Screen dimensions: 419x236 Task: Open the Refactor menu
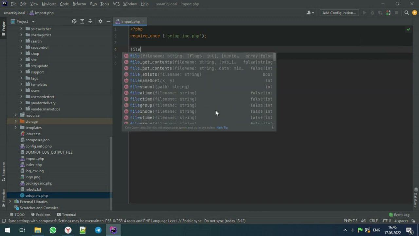80,4
